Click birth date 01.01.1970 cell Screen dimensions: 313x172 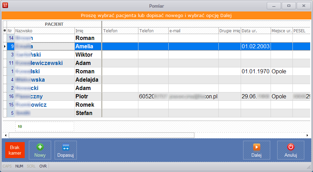pos(255,71)
